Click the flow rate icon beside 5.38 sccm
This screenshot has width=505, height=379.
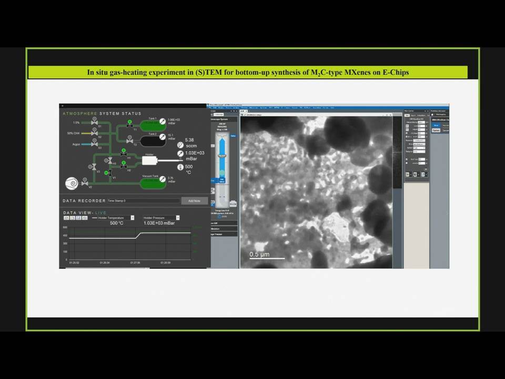tap(180, 145)
